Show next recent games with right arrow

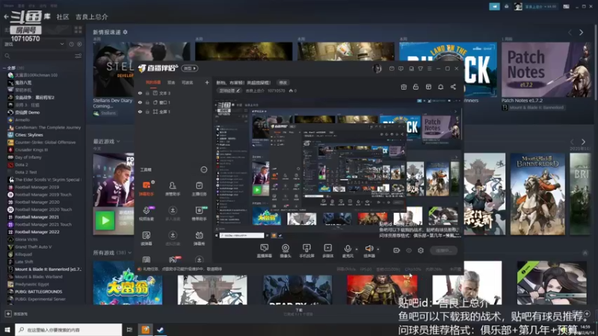[x=583, y=142]
